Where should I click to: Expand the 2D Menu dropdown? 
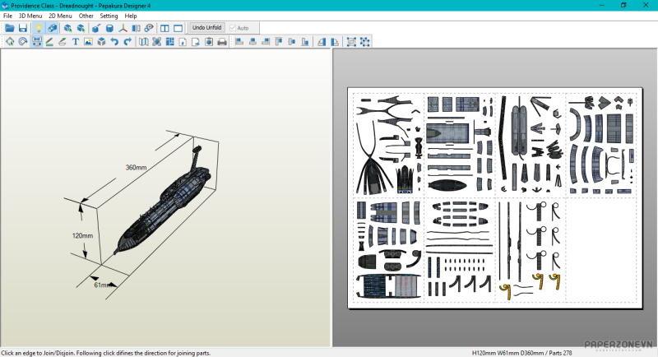point(60,16)
